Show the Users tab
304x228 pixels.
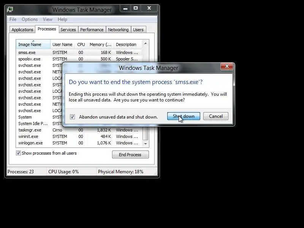138,30
